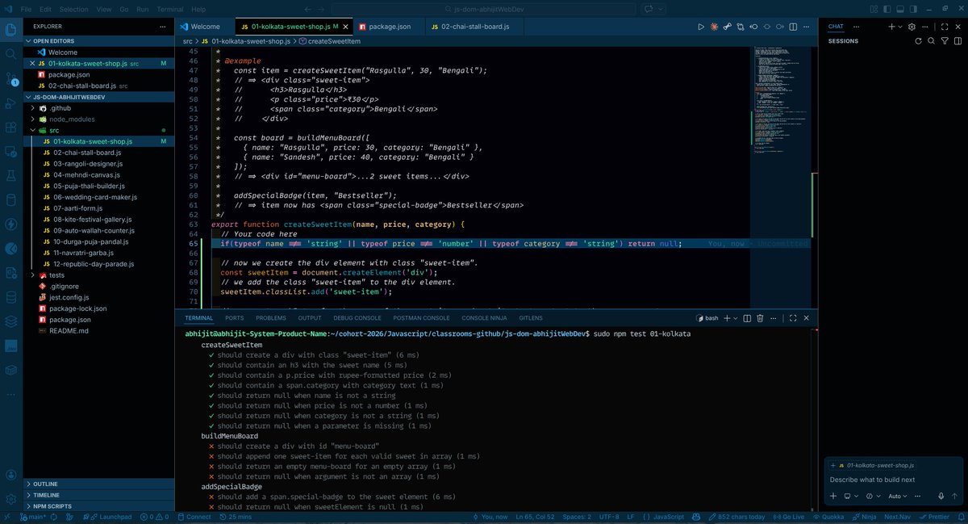Open the File menu
The width and height of the screenshot is (968, 524).
[x=27, y=9]
